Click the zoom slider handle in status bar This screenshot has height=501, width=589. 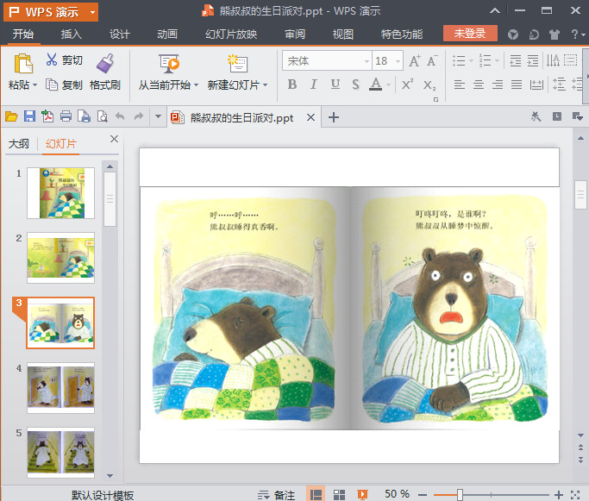point(460,494)
